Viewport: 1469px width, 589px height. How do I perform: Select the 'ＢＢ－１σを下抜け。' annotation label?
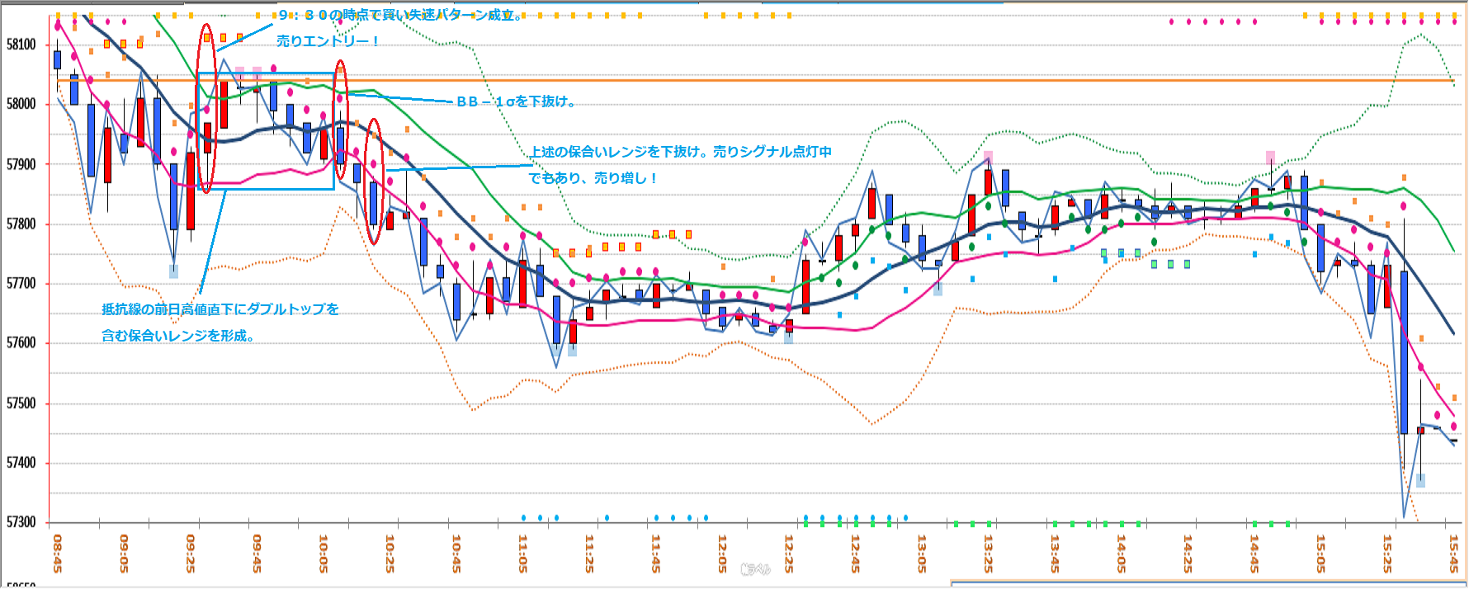point(516,101)
